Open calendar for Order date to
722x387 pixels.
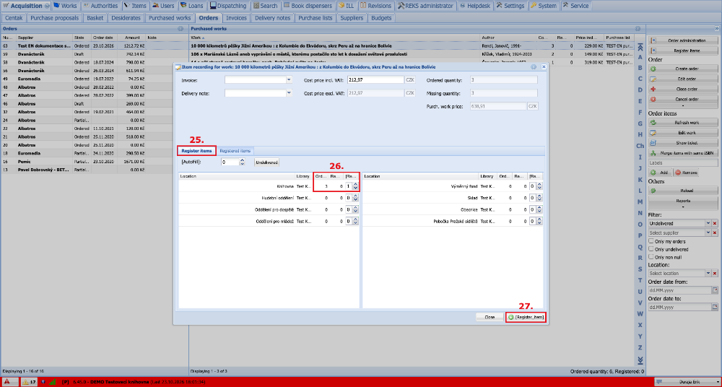tap(715, 307)
